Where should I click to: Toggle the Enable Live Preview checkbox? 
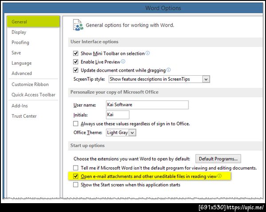75,62
